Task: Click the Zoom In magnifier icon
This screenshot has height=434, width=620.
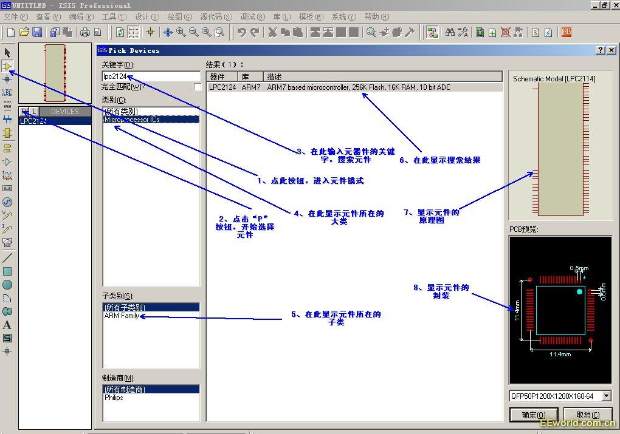Action: (181, 32)
